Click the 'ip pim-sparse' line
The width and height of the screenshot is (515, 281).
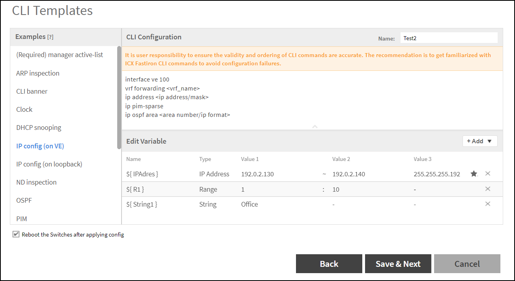144,106
